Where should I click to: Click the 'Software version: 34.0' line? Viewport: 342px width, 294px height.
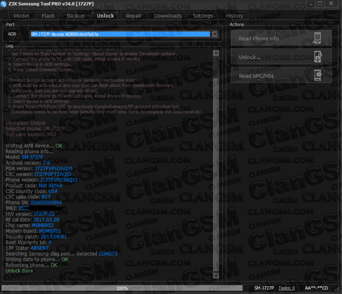coord(31,134)
